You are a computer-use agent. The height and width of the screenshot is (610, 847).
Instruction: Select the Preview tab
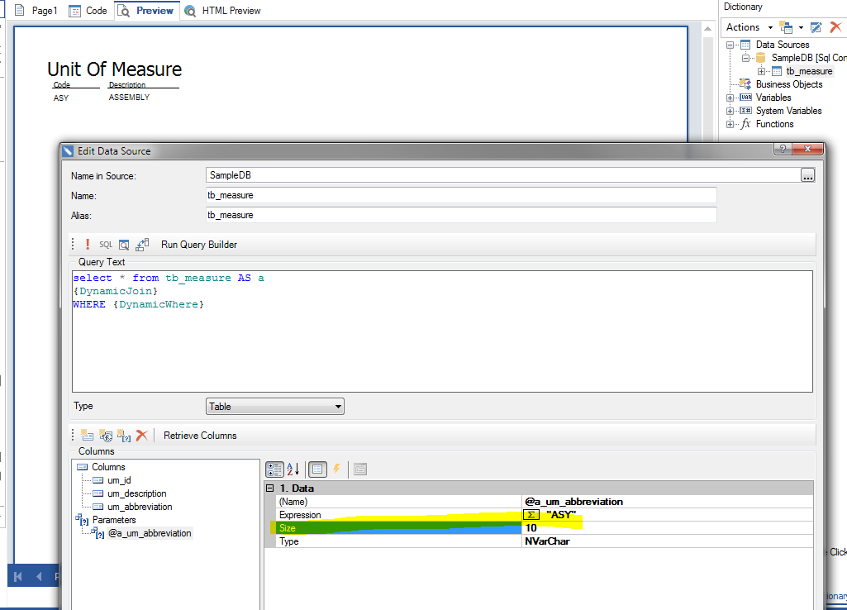(145, 10)
